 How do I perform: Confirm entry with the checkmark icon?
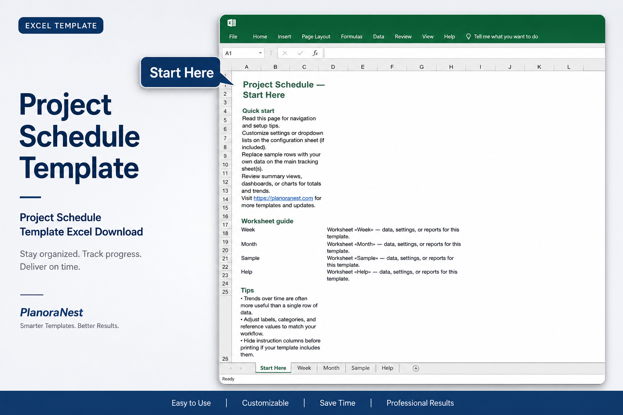click(300, 53)
